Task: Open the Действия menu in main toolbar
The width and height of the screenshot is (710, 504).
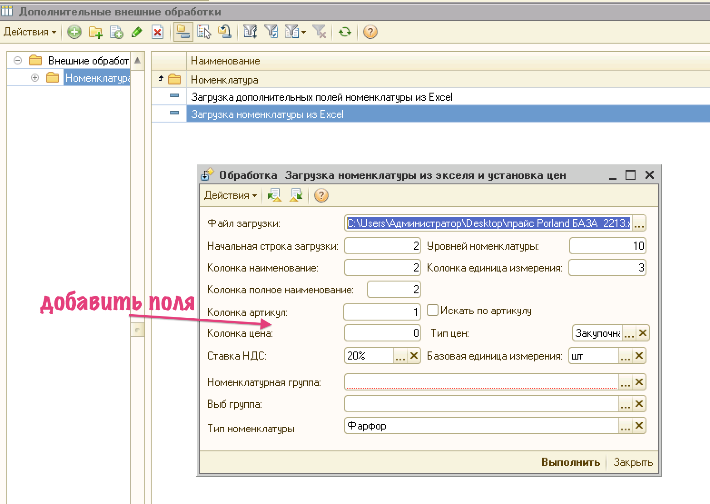Action: click(30, 32)
